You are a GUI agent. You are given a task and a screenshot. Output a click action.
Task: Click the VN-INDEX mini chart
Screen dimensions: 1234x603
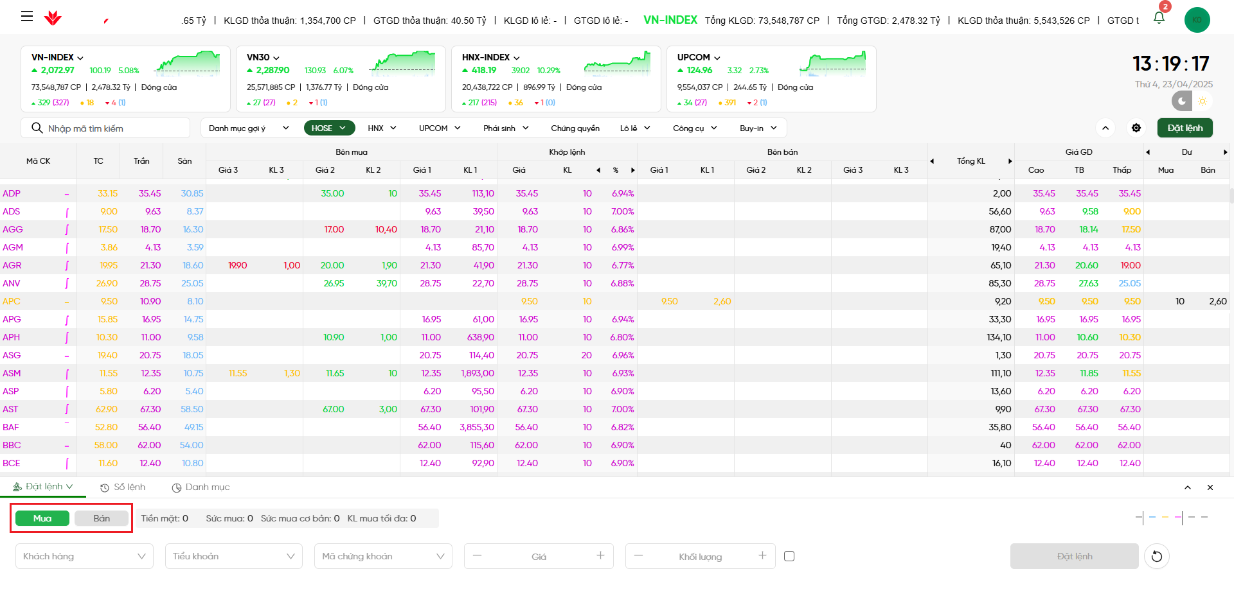pos(188,64)
